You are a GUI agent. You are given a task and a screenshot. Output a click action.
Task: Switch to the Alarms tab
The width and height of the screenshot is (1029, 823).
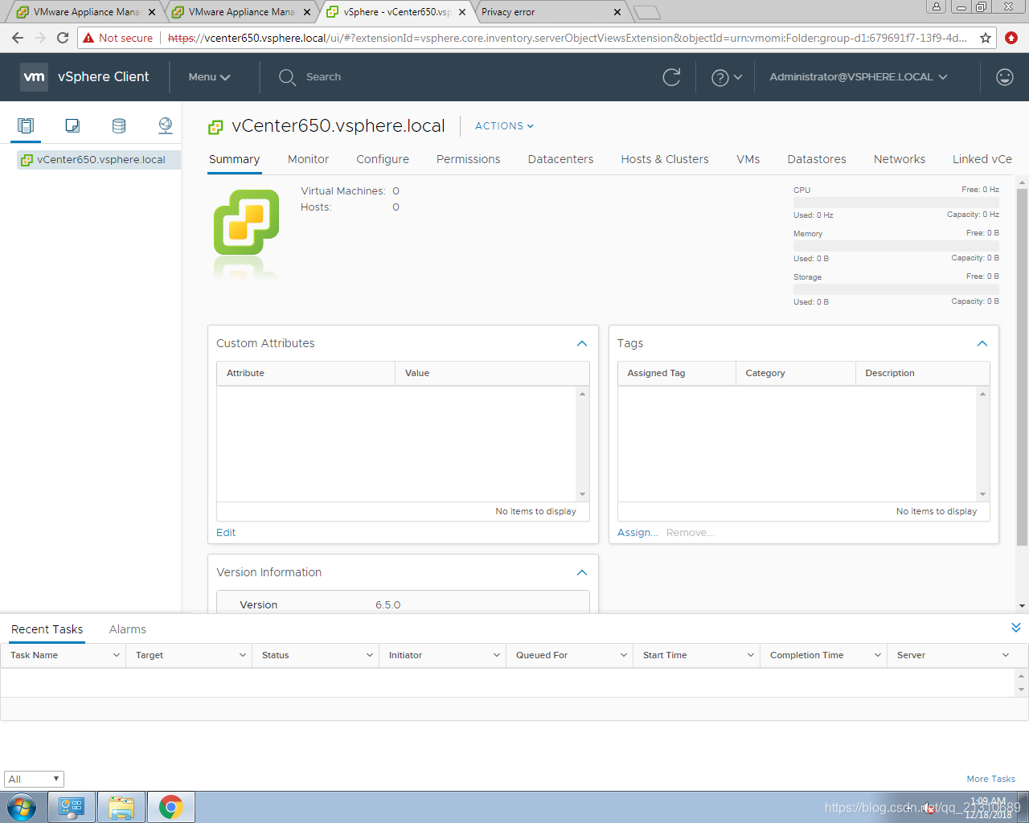128,629
